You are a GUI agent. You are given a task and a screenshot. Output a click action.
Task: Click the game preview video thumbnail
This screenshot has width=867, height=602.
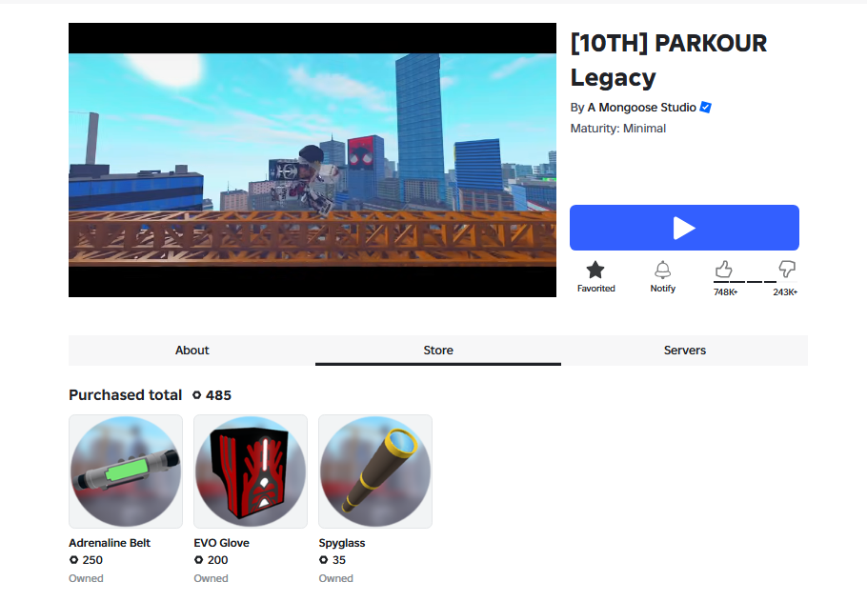coord(313,160)
